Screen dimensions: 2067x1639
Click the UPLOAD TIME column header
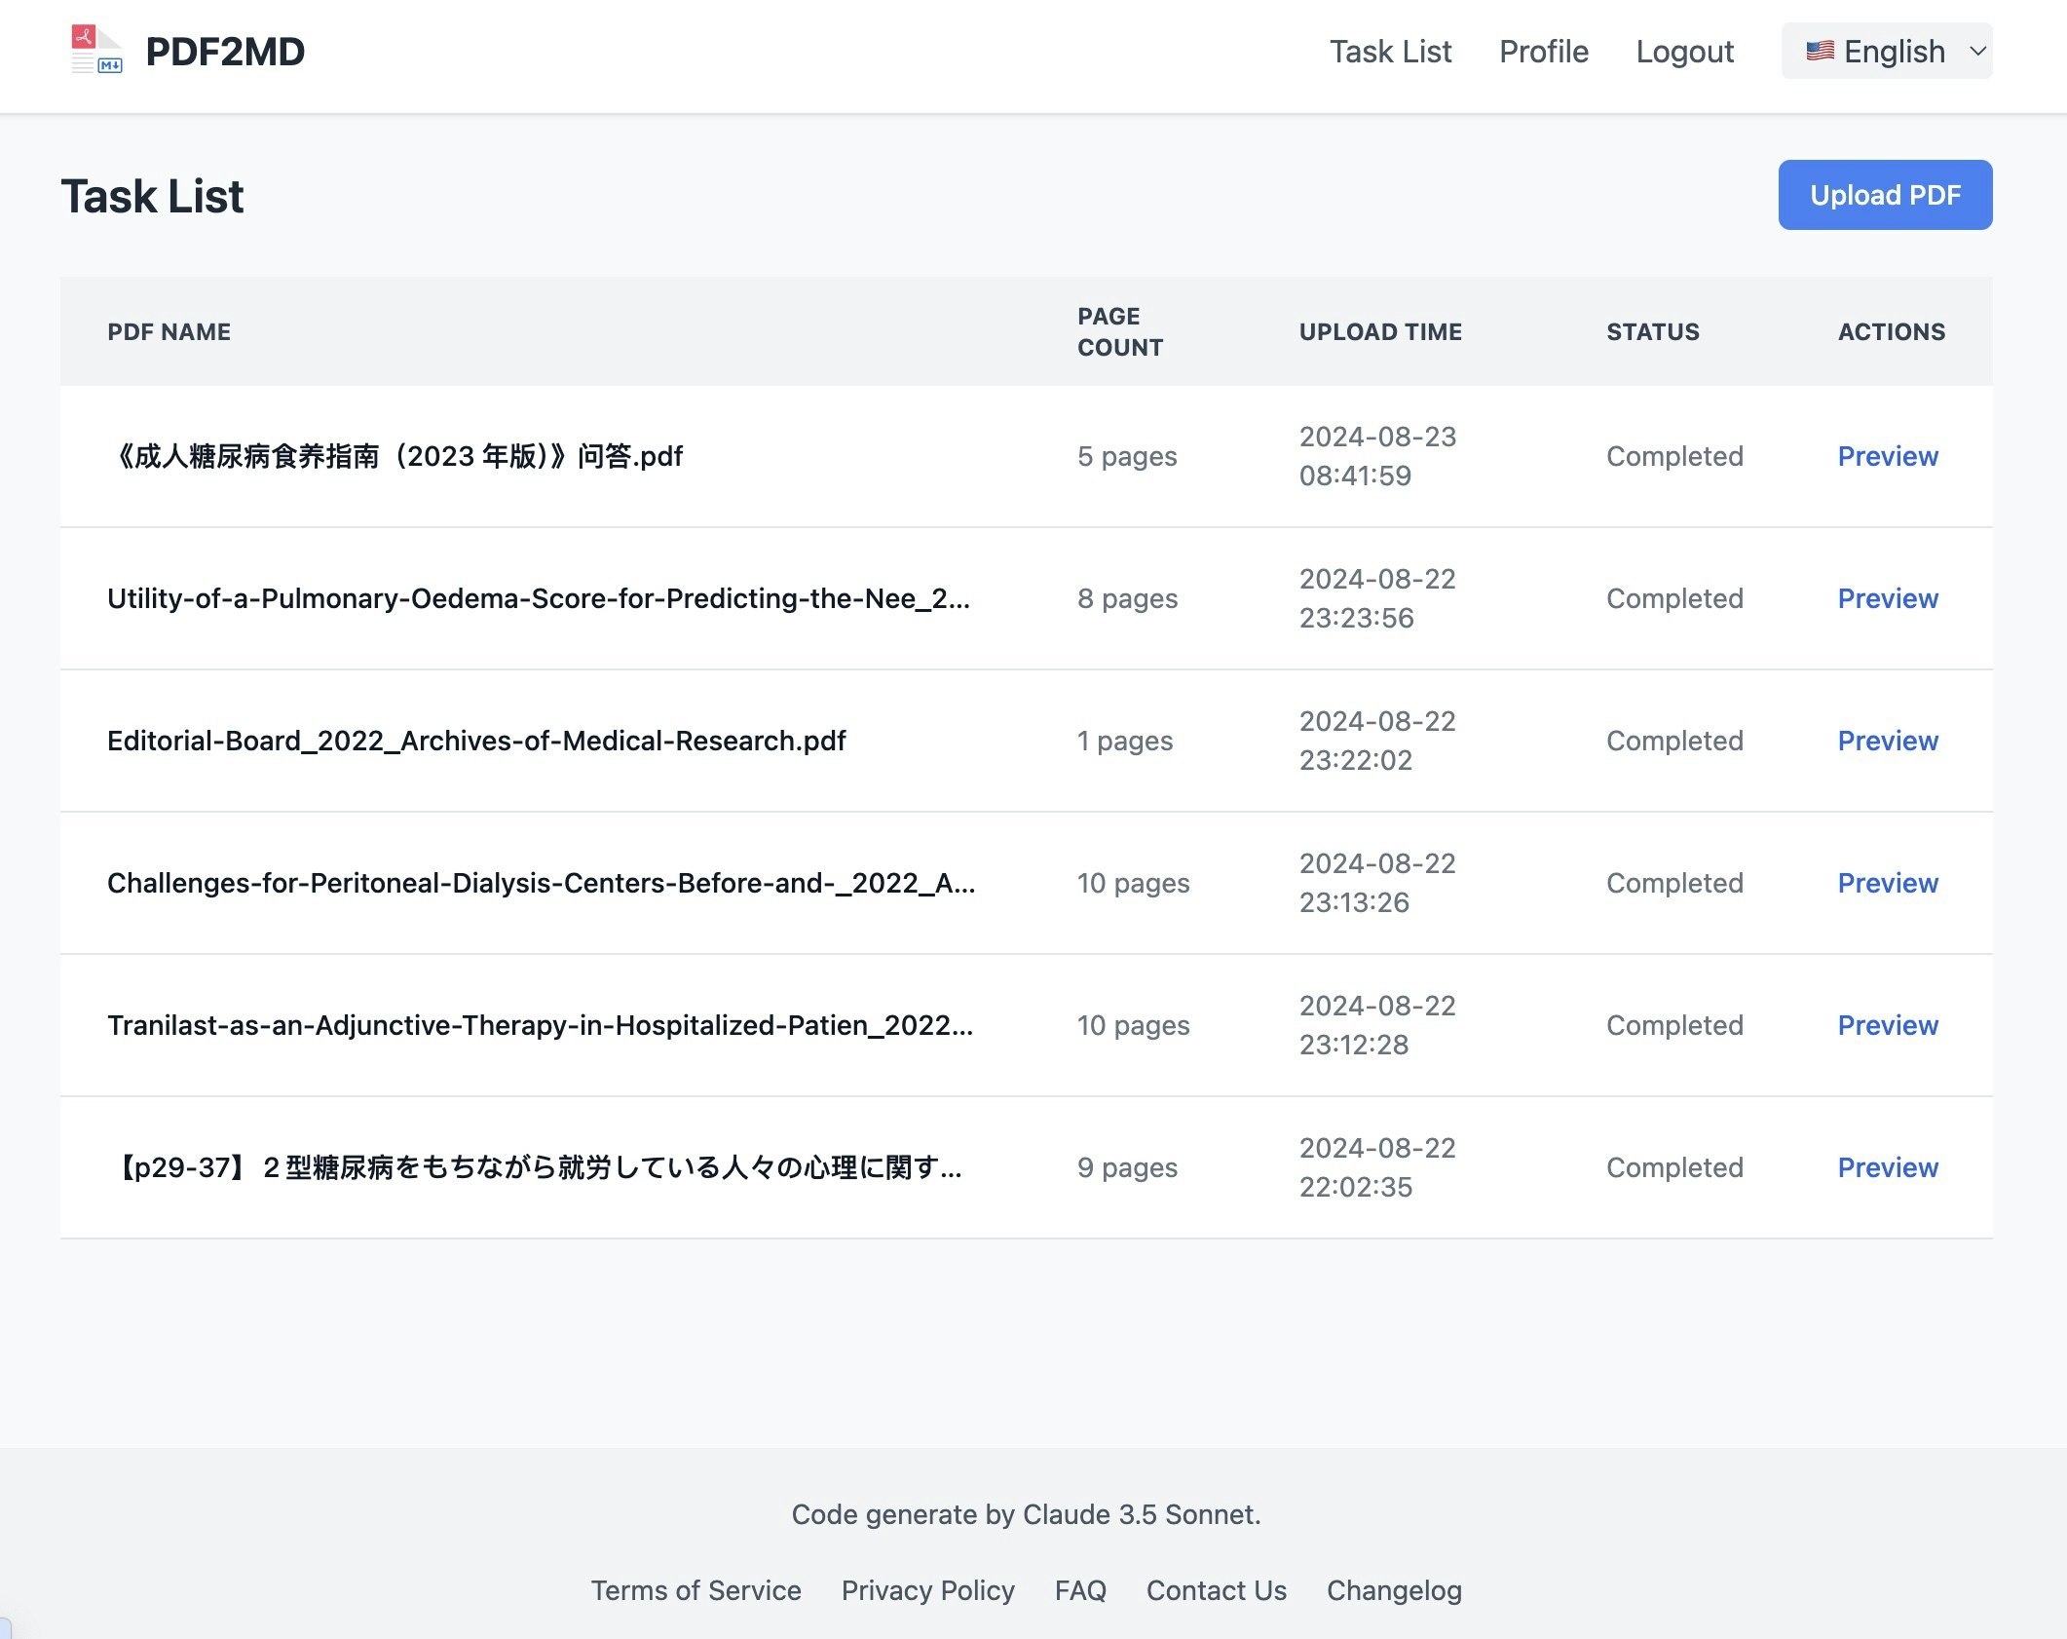click(x=1380, y=332)
